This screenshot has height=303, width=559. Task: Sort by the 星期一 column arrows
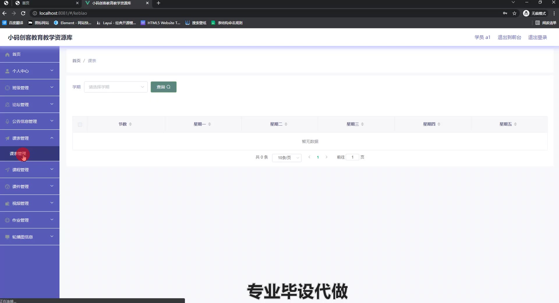(x=210, y=124)
